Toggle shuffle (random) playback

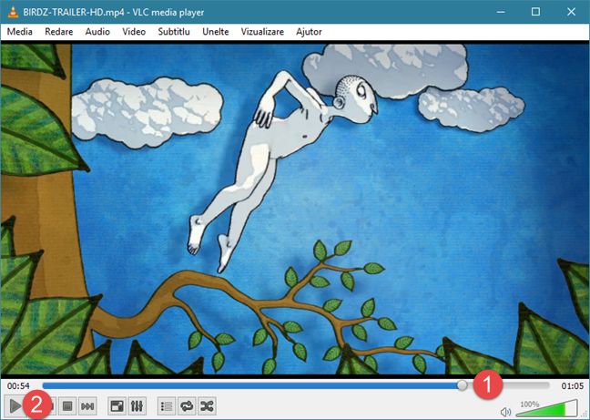(207, 406)
